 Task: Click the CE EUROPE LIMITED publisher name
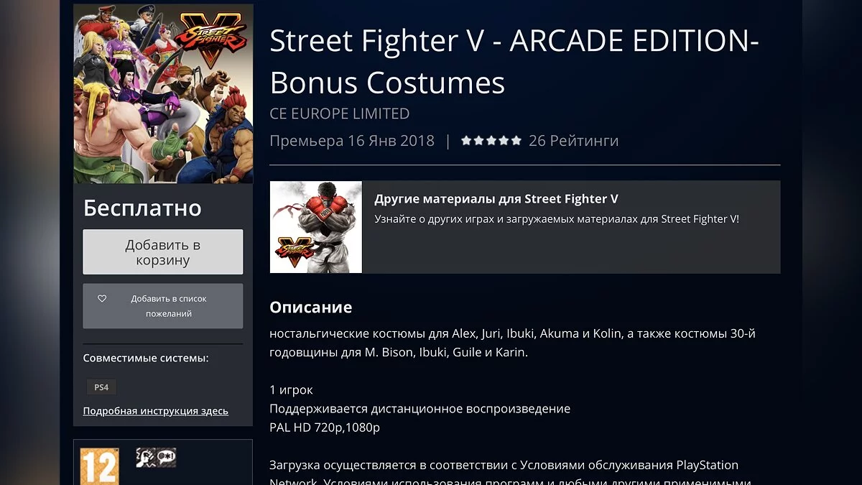(x=340, y=114)
